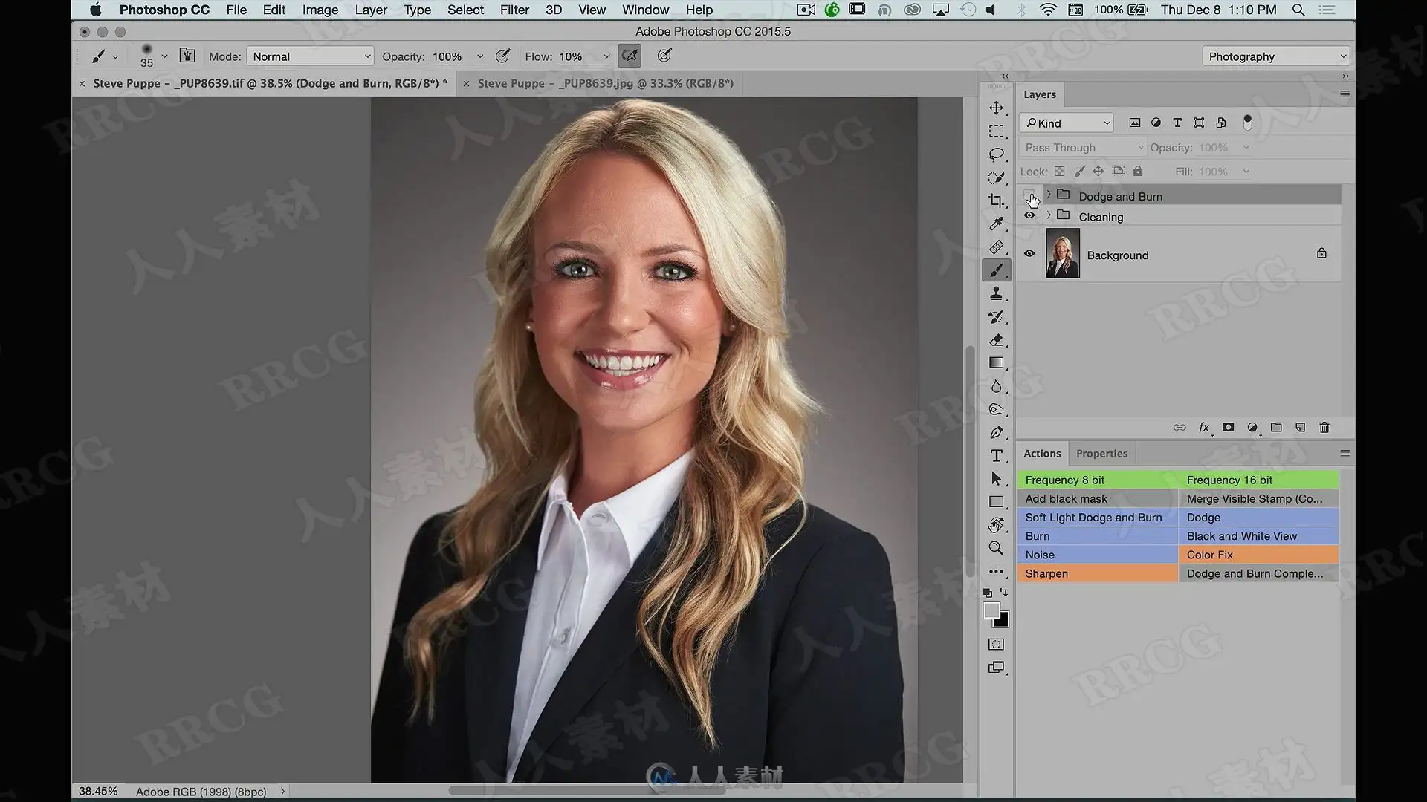Viewport: 1427px width, 802px height.
Task: Hide the Cleaning group
Action: point(1029,216)
